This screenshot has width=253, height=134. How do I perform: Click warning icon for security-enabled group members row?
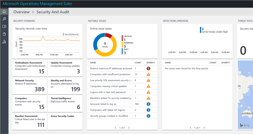[x=148, y=98]
